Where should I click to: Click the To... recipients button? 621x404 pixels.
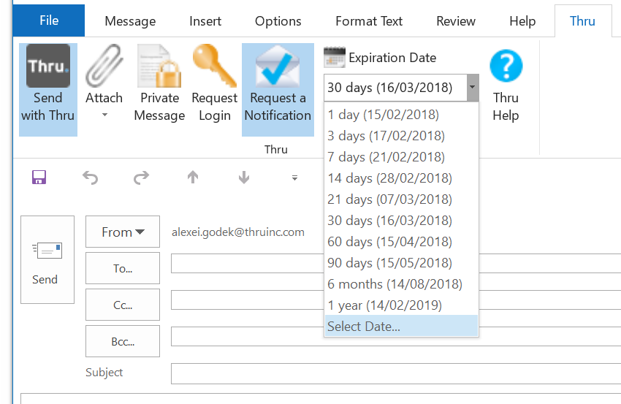(122, 268)
